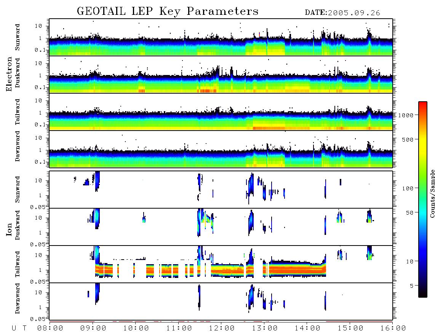Viewport: 435px width, 335px height.
Task: Select the Ion Dawnward axis label
Action: [18, 298]
